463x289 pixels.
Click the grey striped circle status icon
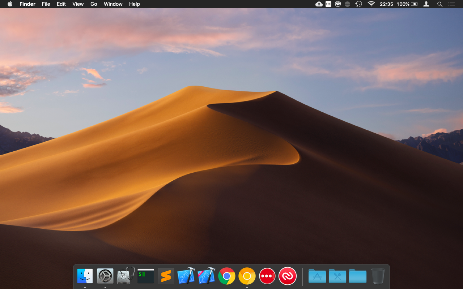pos(347,4)
